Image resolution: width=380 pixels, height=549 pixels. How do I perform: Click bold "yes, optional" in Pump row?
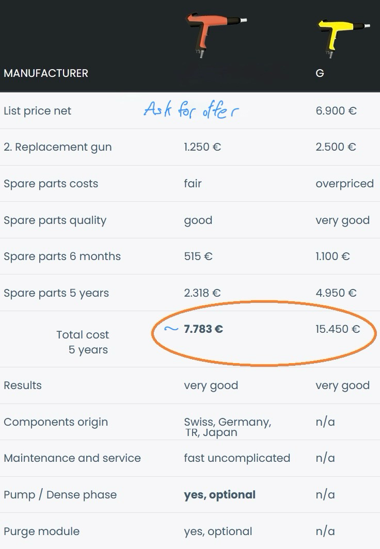click(x=219, y=495)
